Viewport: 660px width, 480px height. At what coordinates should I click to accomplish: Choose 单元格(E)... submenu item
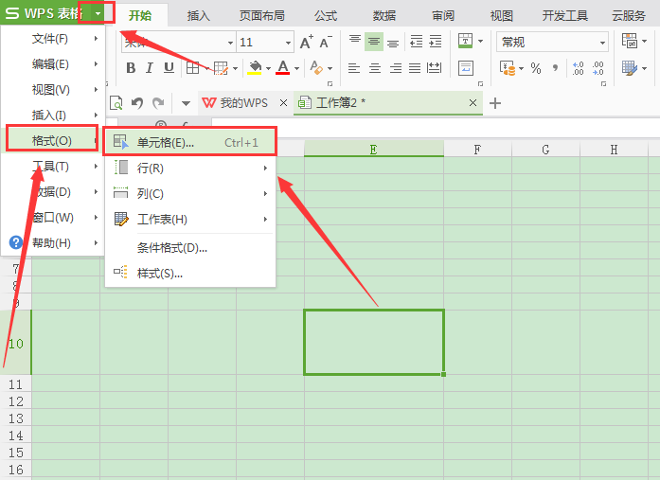(x=190, y=143)
